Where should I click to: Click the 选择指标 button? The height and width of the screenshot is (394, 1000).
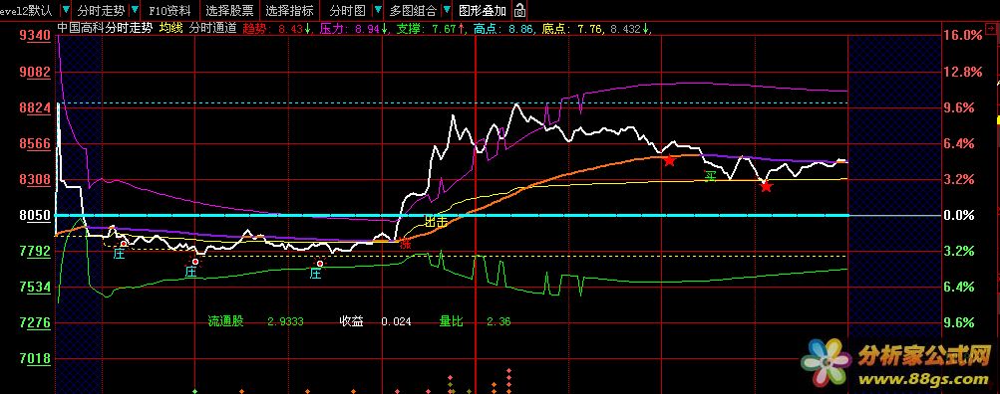[289, 10]
